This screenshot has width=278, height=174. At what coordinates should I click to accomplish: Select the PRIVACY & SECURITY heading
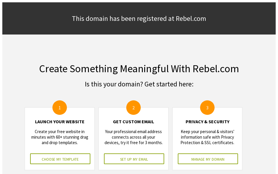point(207,122)
